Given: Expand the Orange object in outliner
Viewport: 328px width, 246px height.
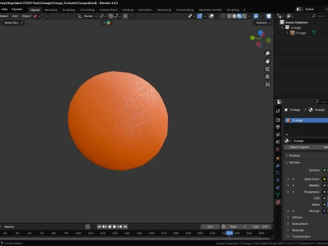Looking at the screenshot, I should 287,33.
